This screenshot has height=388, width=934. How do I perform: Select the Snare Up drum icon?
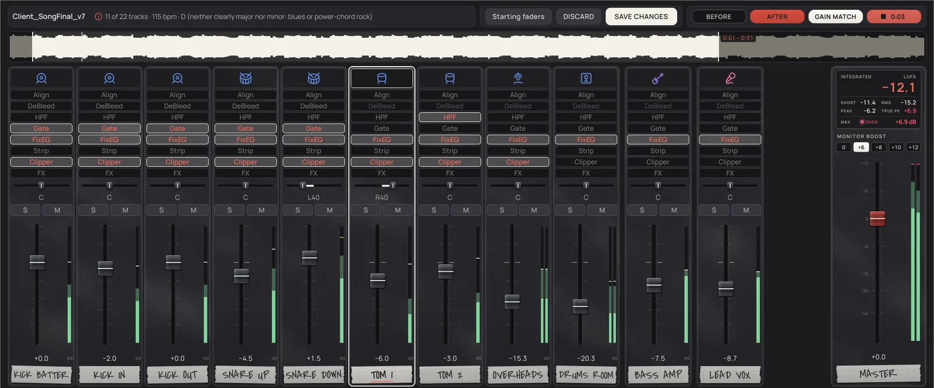pos(246,78)
